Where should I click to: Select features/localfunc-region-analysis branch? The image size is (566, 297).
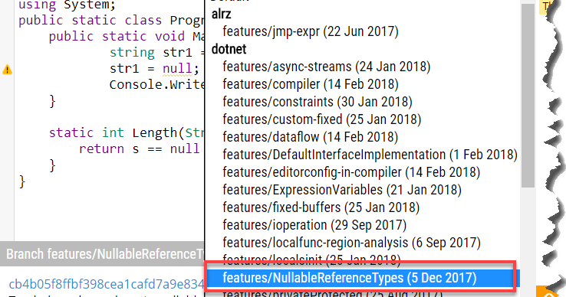coord(351,243)
